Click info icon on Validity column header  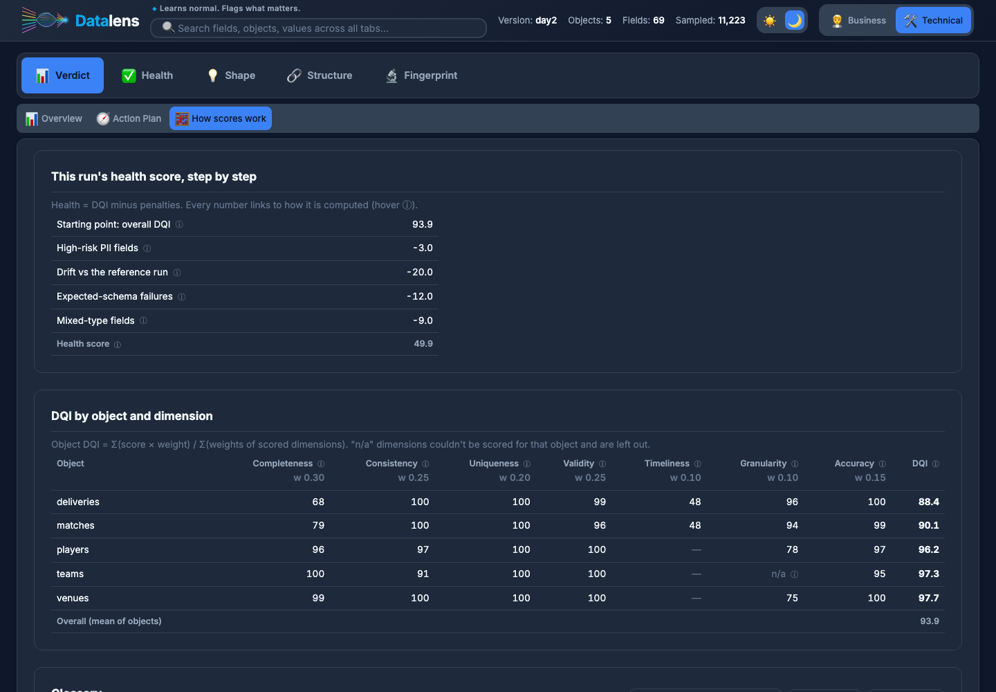[x=602, y=464]
